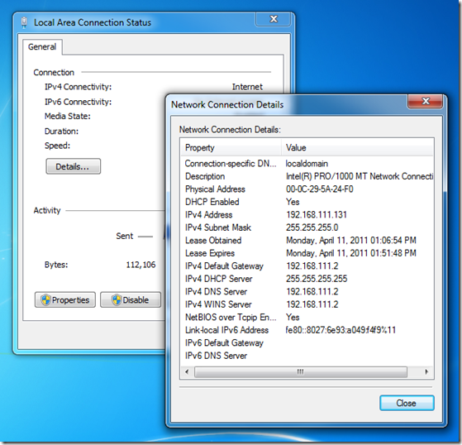Image resolution: width=462 pixels, height=445 pixels.
Task: Click the right arrow of the horizontal scrollbar
Action: pyautogui.click(x=426, y=371)
